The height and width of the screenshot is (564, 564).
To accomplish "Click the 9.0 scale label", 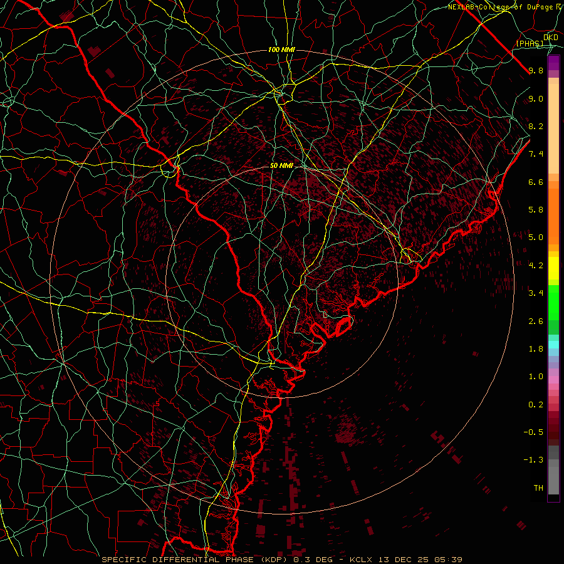I will (536, 98).
